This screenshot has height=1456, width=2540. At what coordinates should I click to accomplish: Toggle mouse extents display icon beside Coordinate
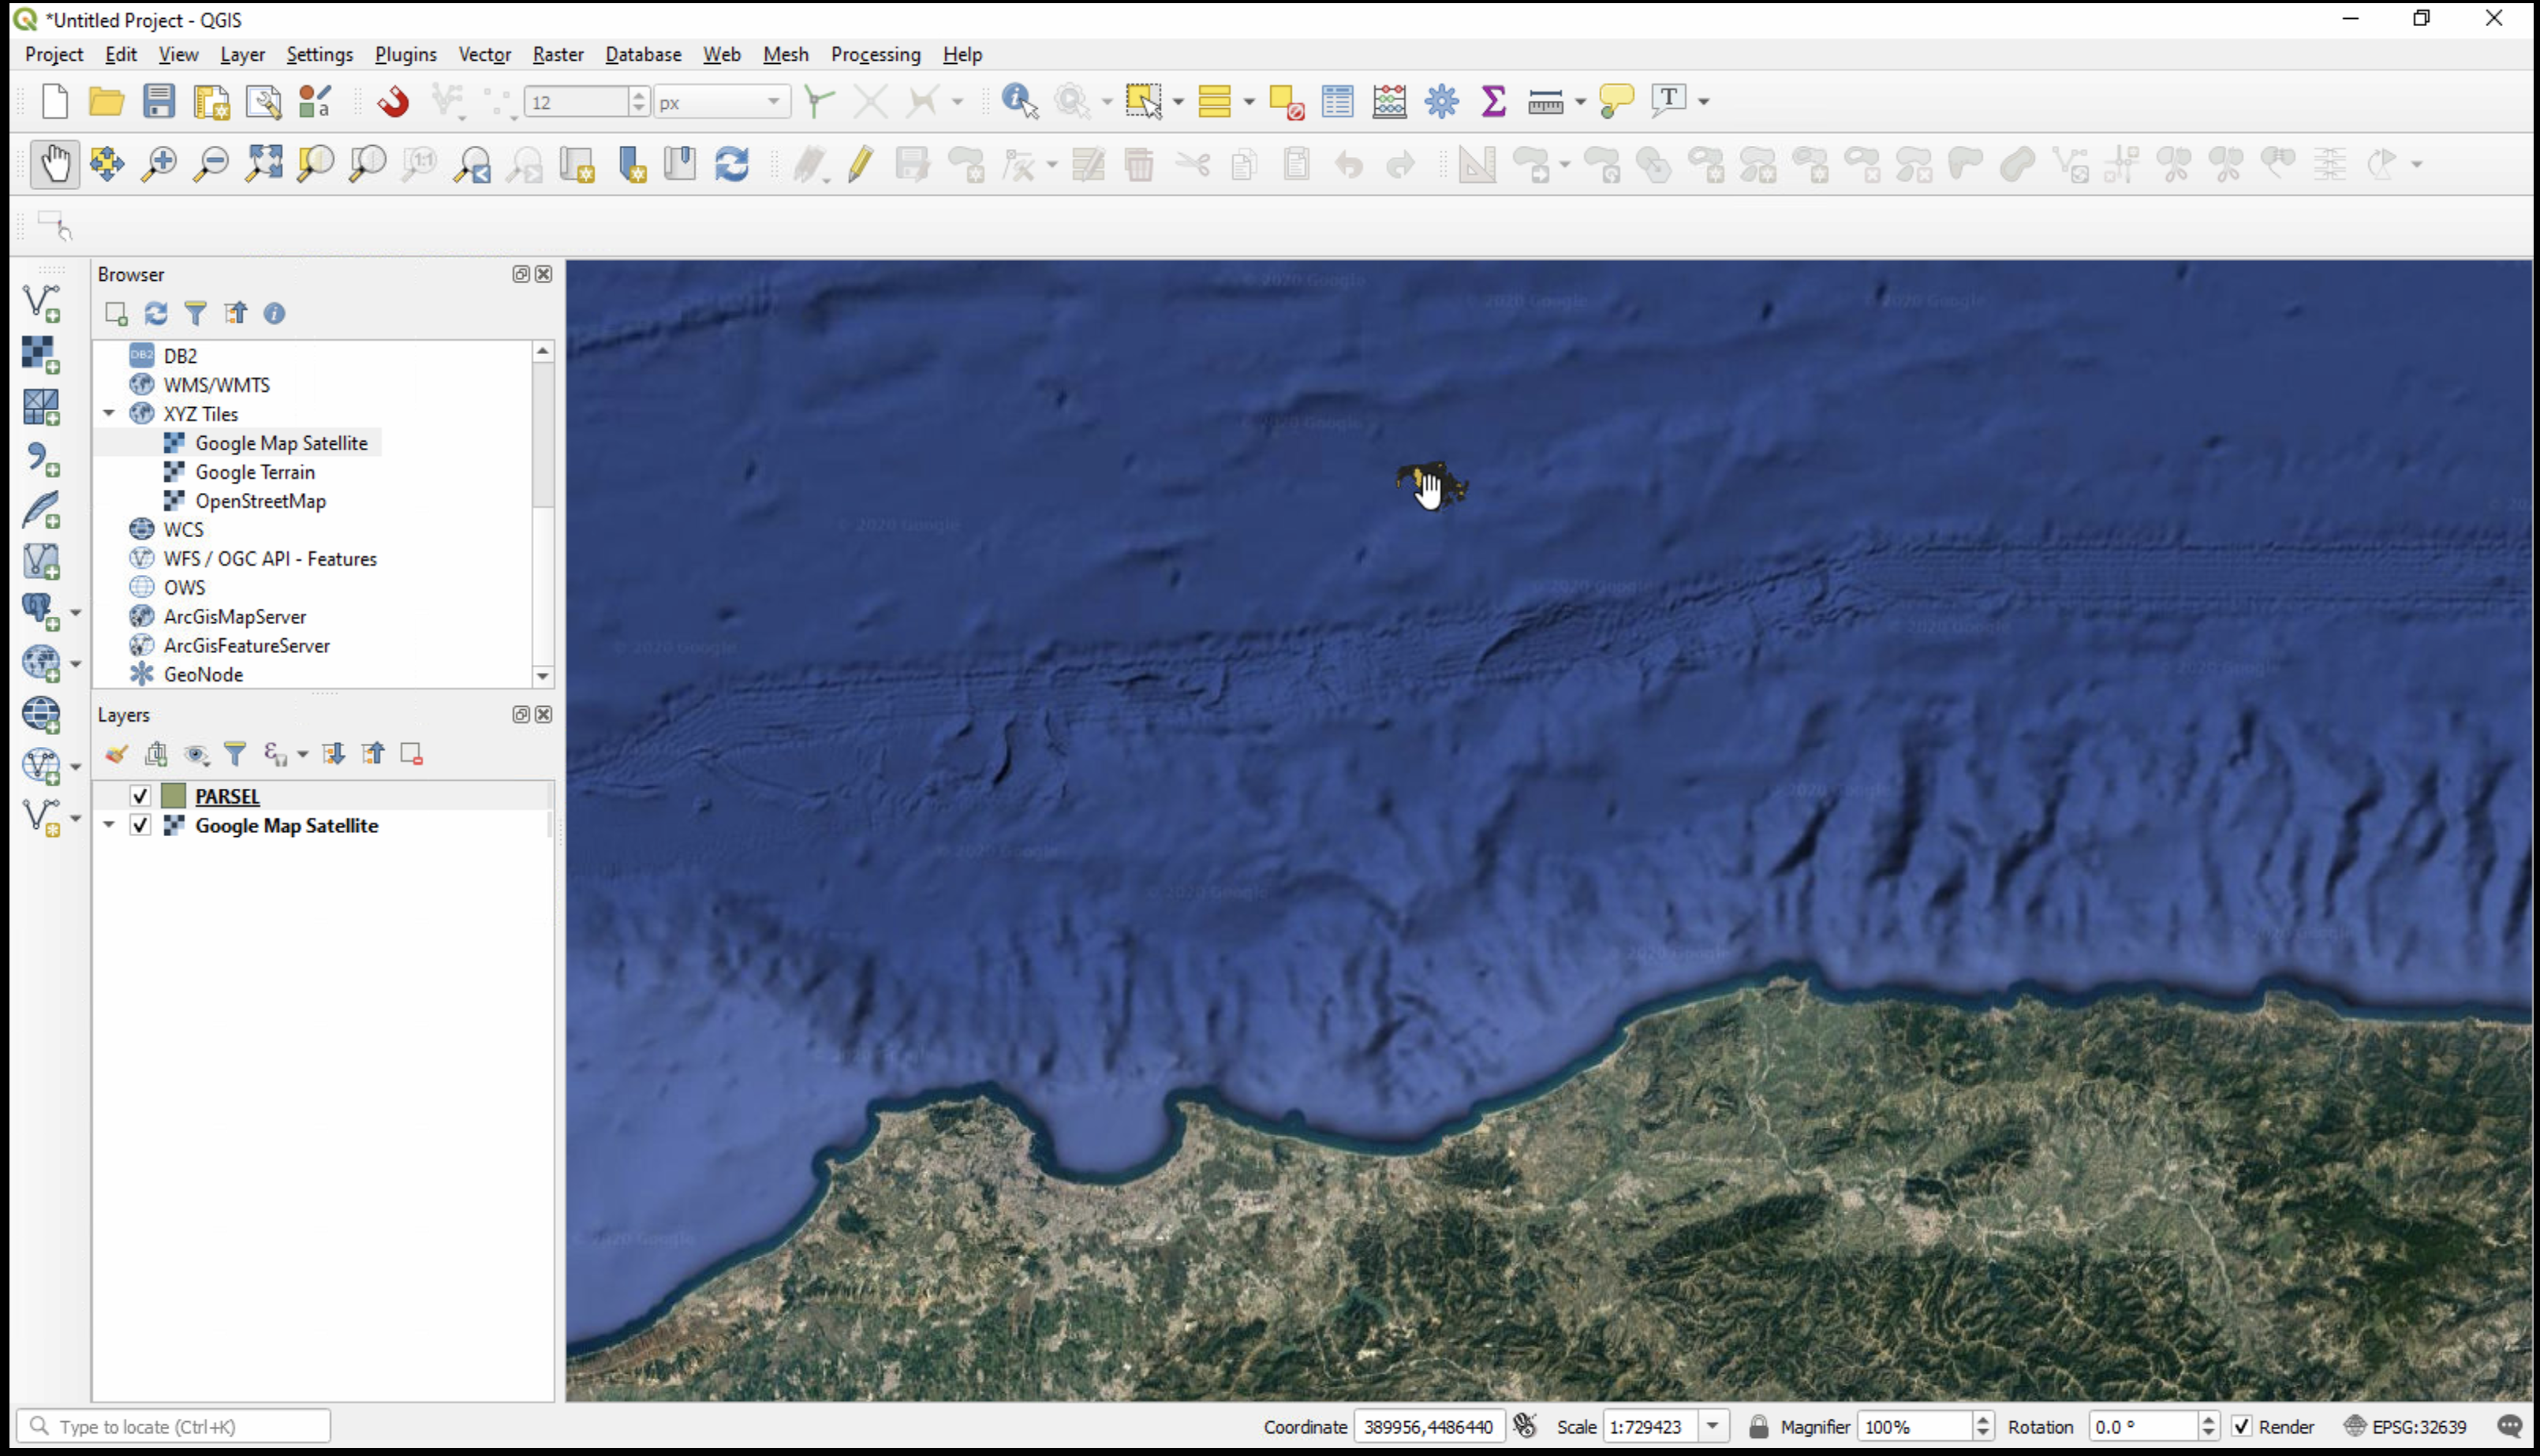pyautogui.click(x=1525, y=1426)
